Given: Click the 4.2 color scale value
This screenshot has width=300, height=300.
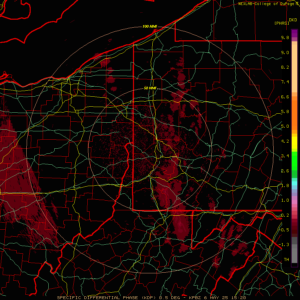Looking at the screenshot, I should (x=285, y=141).
